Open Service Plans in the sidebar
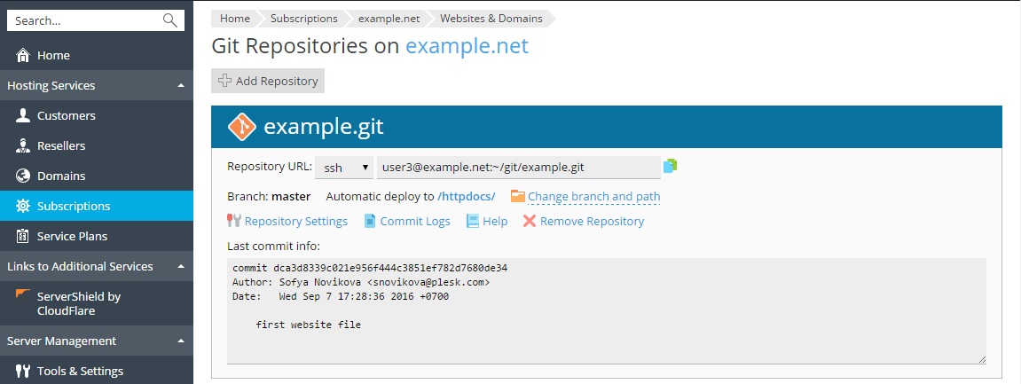The height and width of the screenshot is (384, 1021). [x=72, y=237]
